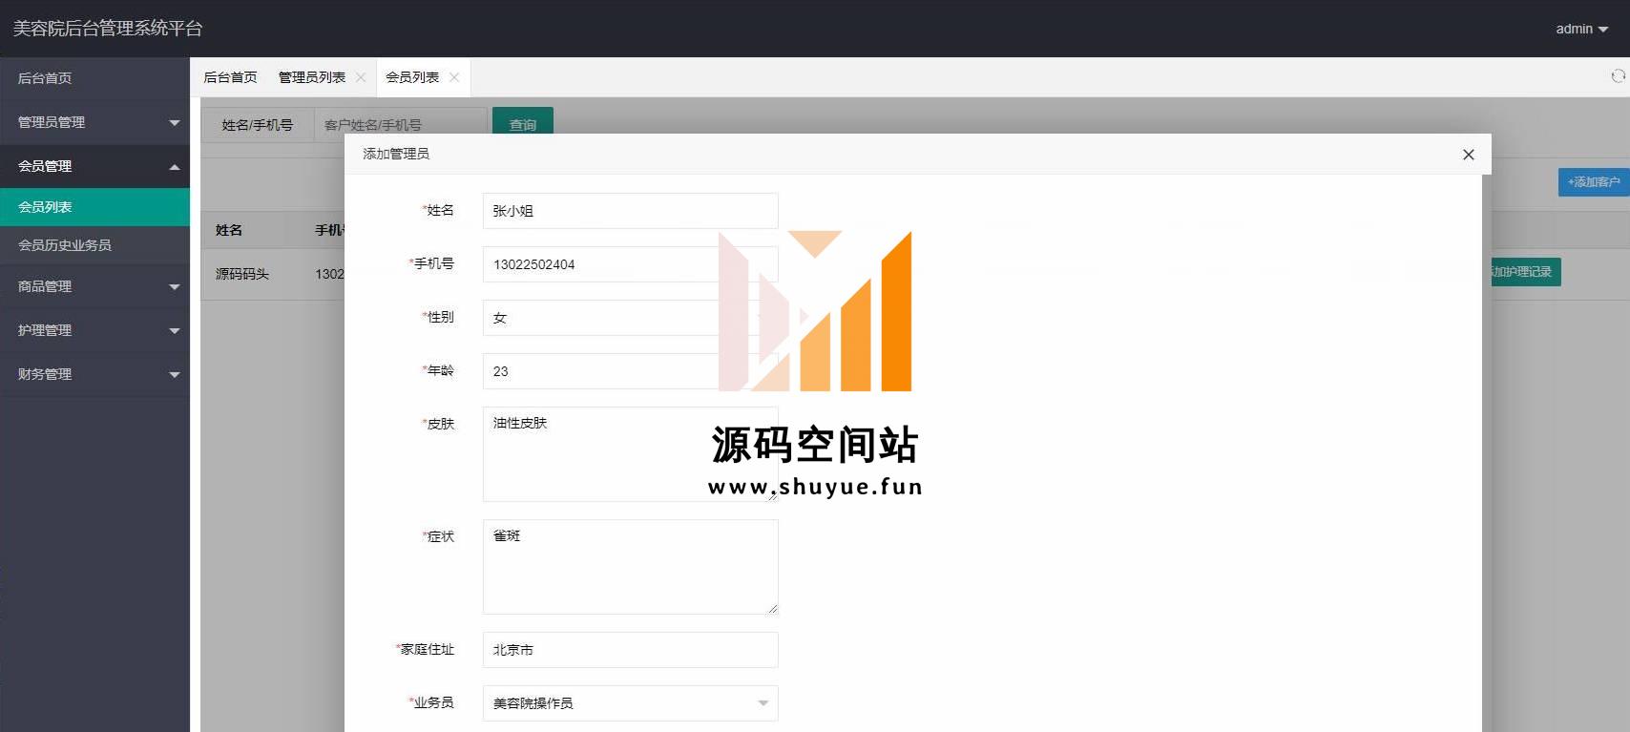This screenshot has width=1630, height=732.
Task: Close the 添加管理员 dialog
Action: coord(1468,155)
